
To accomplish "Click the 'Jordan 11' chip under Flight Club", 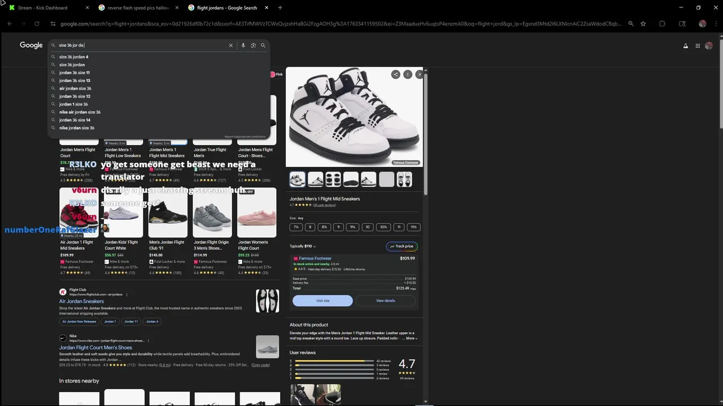I will [x=131, y=321].
